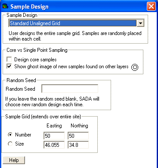Select the Number radio button
The image size is (158, 168).
(10, 135)
